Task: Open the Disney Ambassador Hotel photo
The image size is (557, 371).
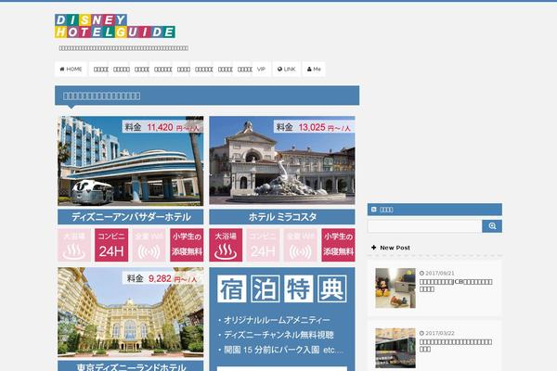Action: tap(131, 160)
